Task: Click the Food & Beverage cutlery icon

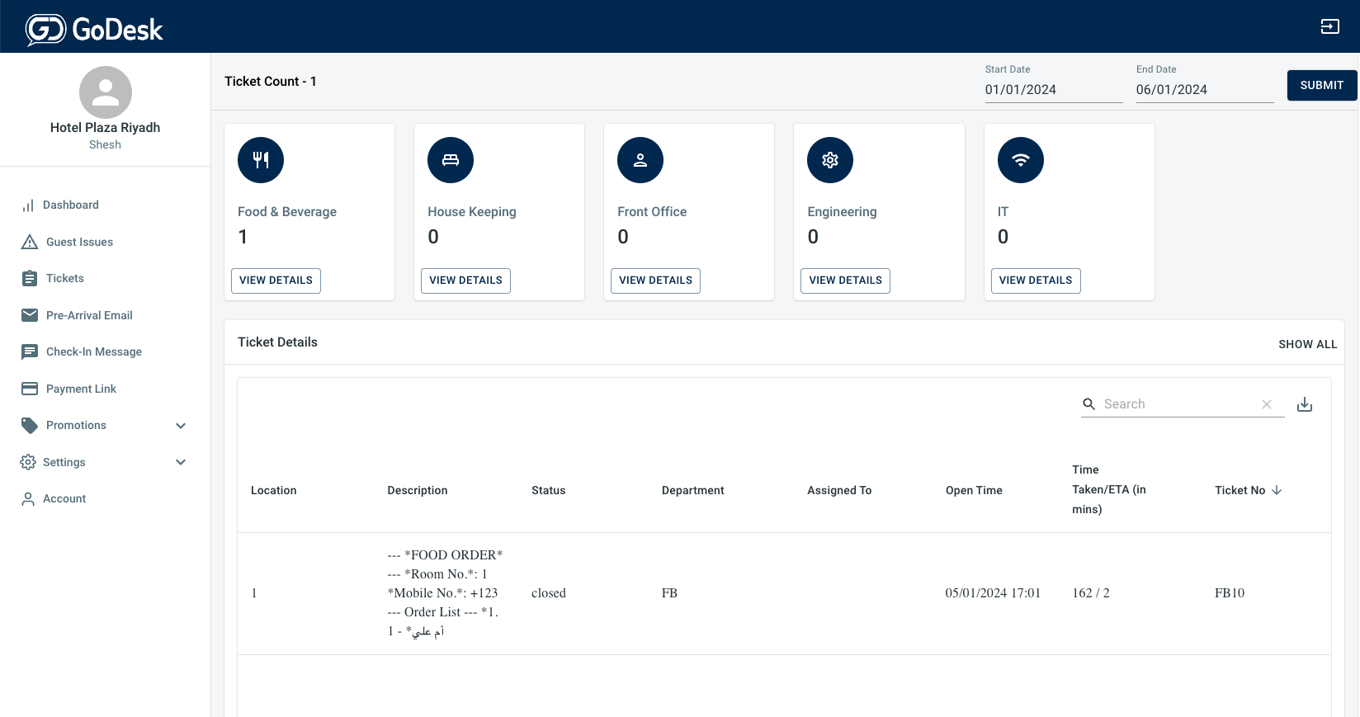Action: (261, 160)
